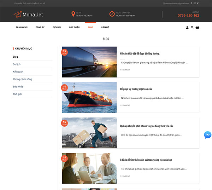The width and height of the screenshot is (212, 190).
Task: Open the user account icon
Action: [x=187, y=28]
